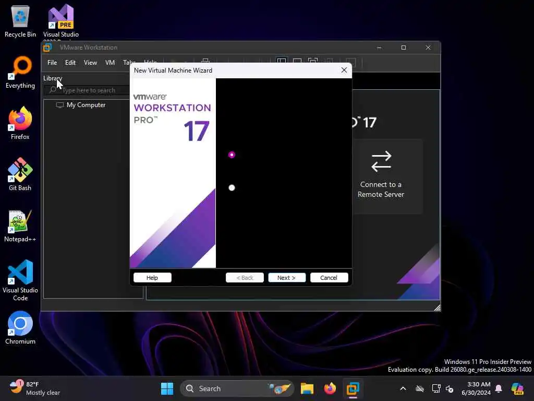Click the Connect to a Remote Server tile

[x=387, y=176]
